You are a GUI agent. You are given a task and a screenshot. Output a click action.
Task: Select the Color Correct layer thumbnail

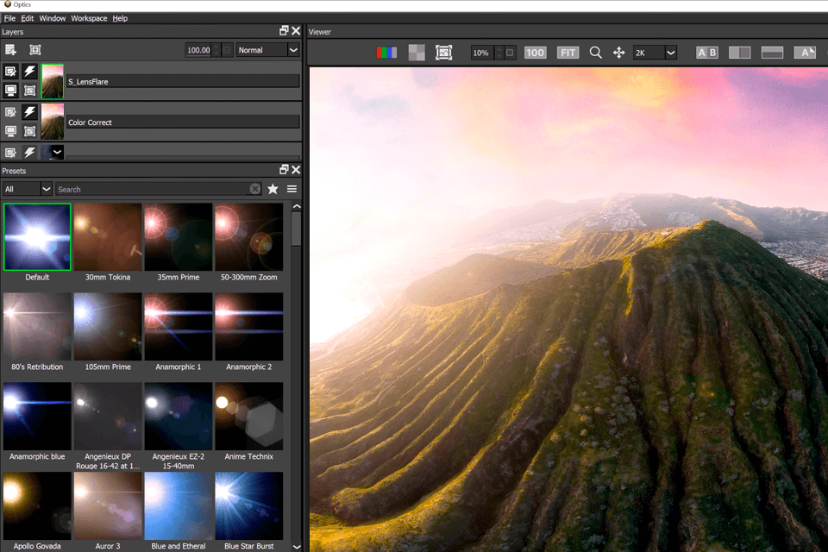coord(53,122)
